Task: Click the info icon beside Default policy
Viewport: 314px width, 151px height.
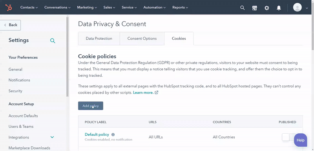Action: [113, 134]
